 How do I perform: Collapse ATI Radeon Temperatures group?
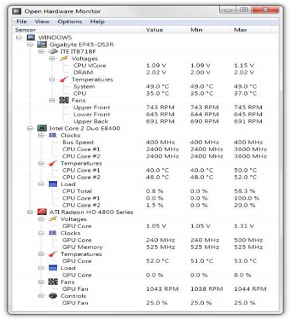(x=41, y=254)
